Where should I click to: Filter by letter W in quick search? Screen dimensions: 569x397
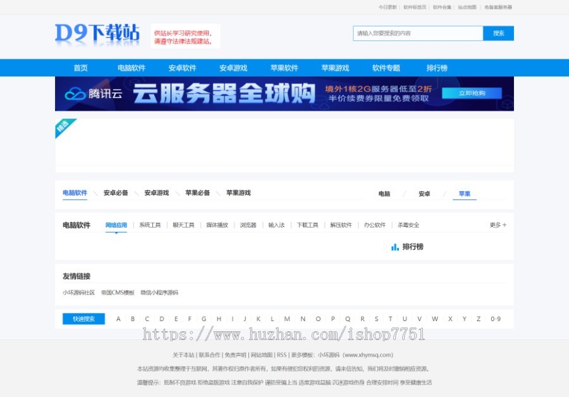coord(435,319)
